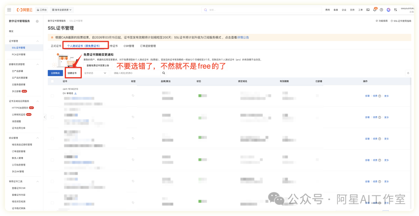Check the cert-15142213 row checkbox

tap(52, 95)
